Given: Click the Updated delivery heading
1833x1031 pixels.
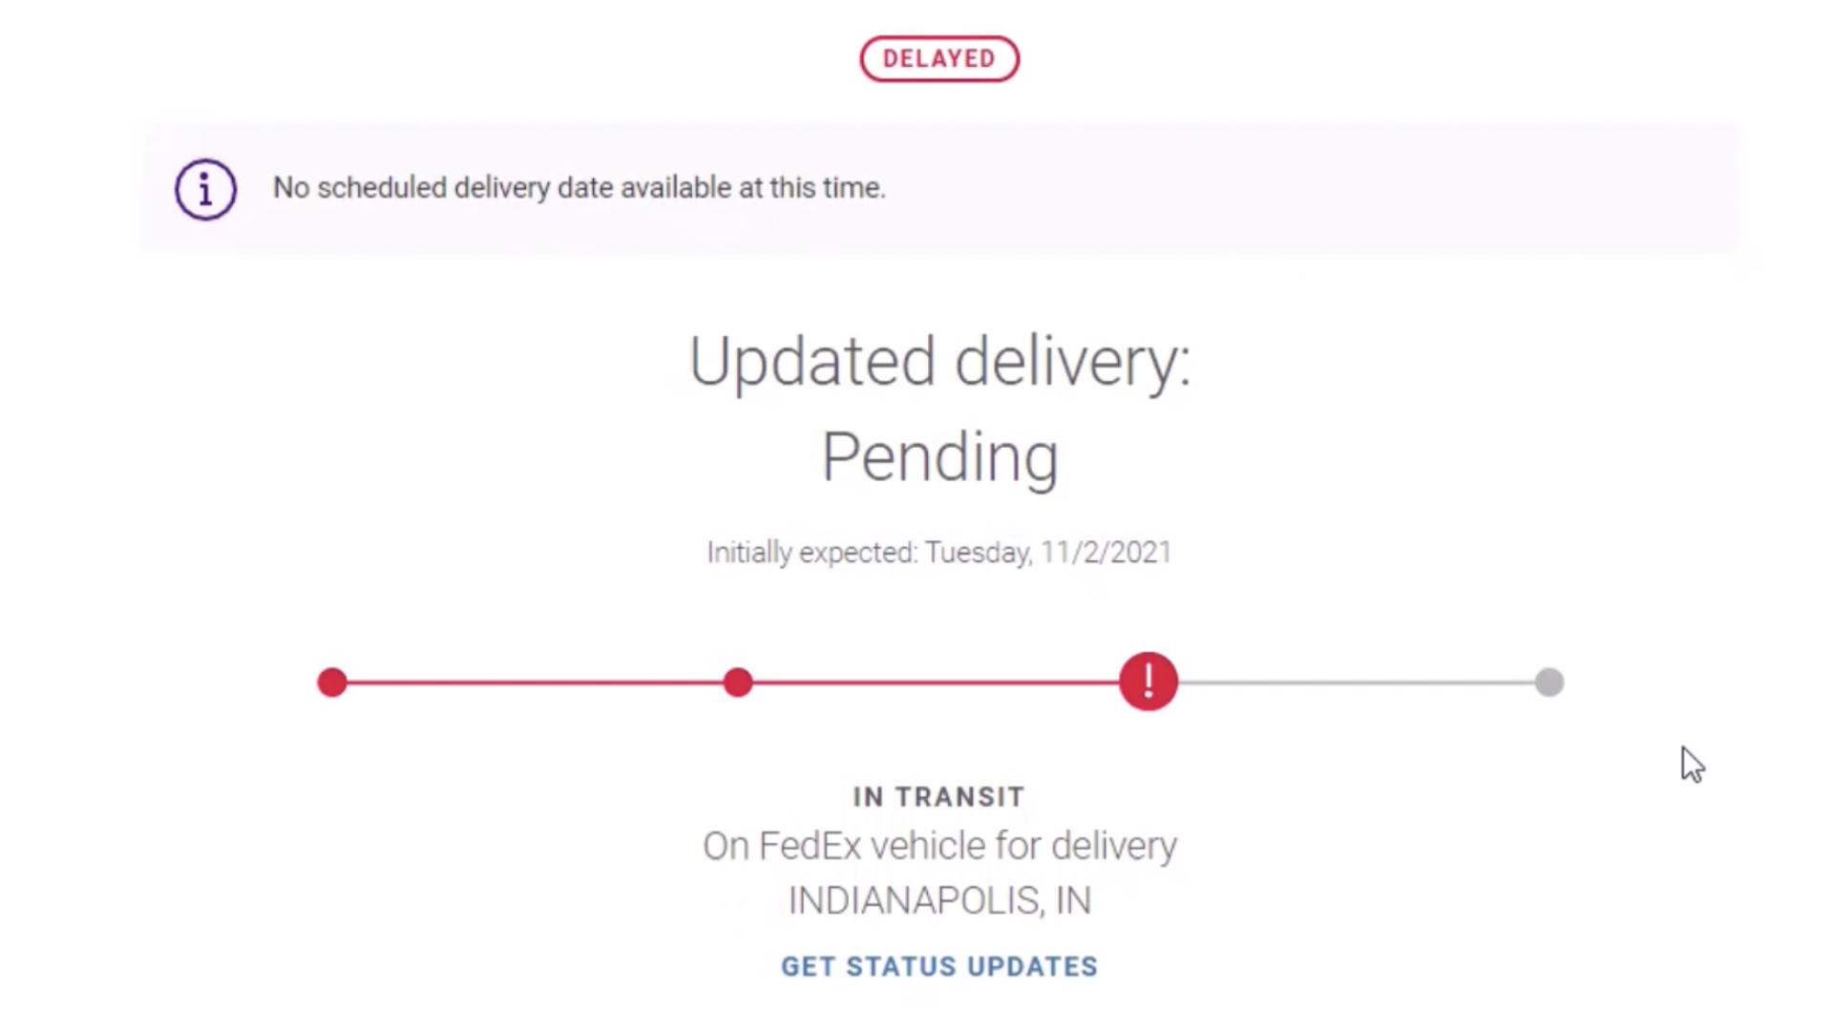Looking at the screenshot, I should pos(939,362).
